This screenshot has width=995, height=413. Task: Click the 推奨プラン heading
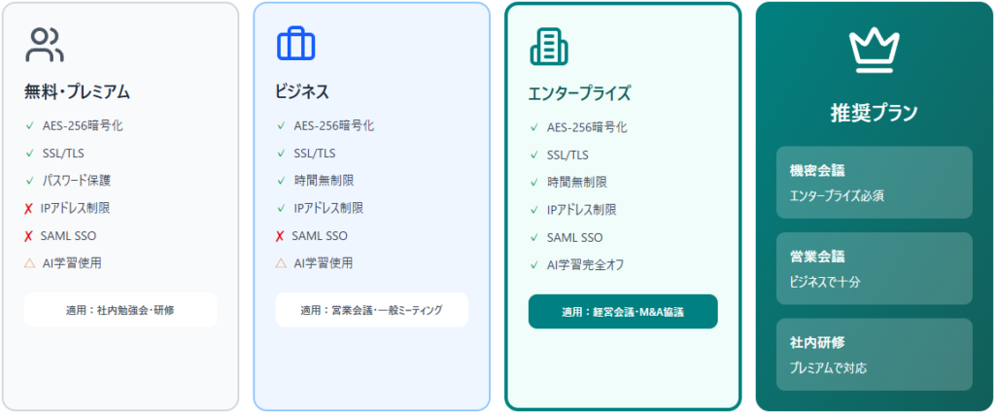click(x=874, y=113)
